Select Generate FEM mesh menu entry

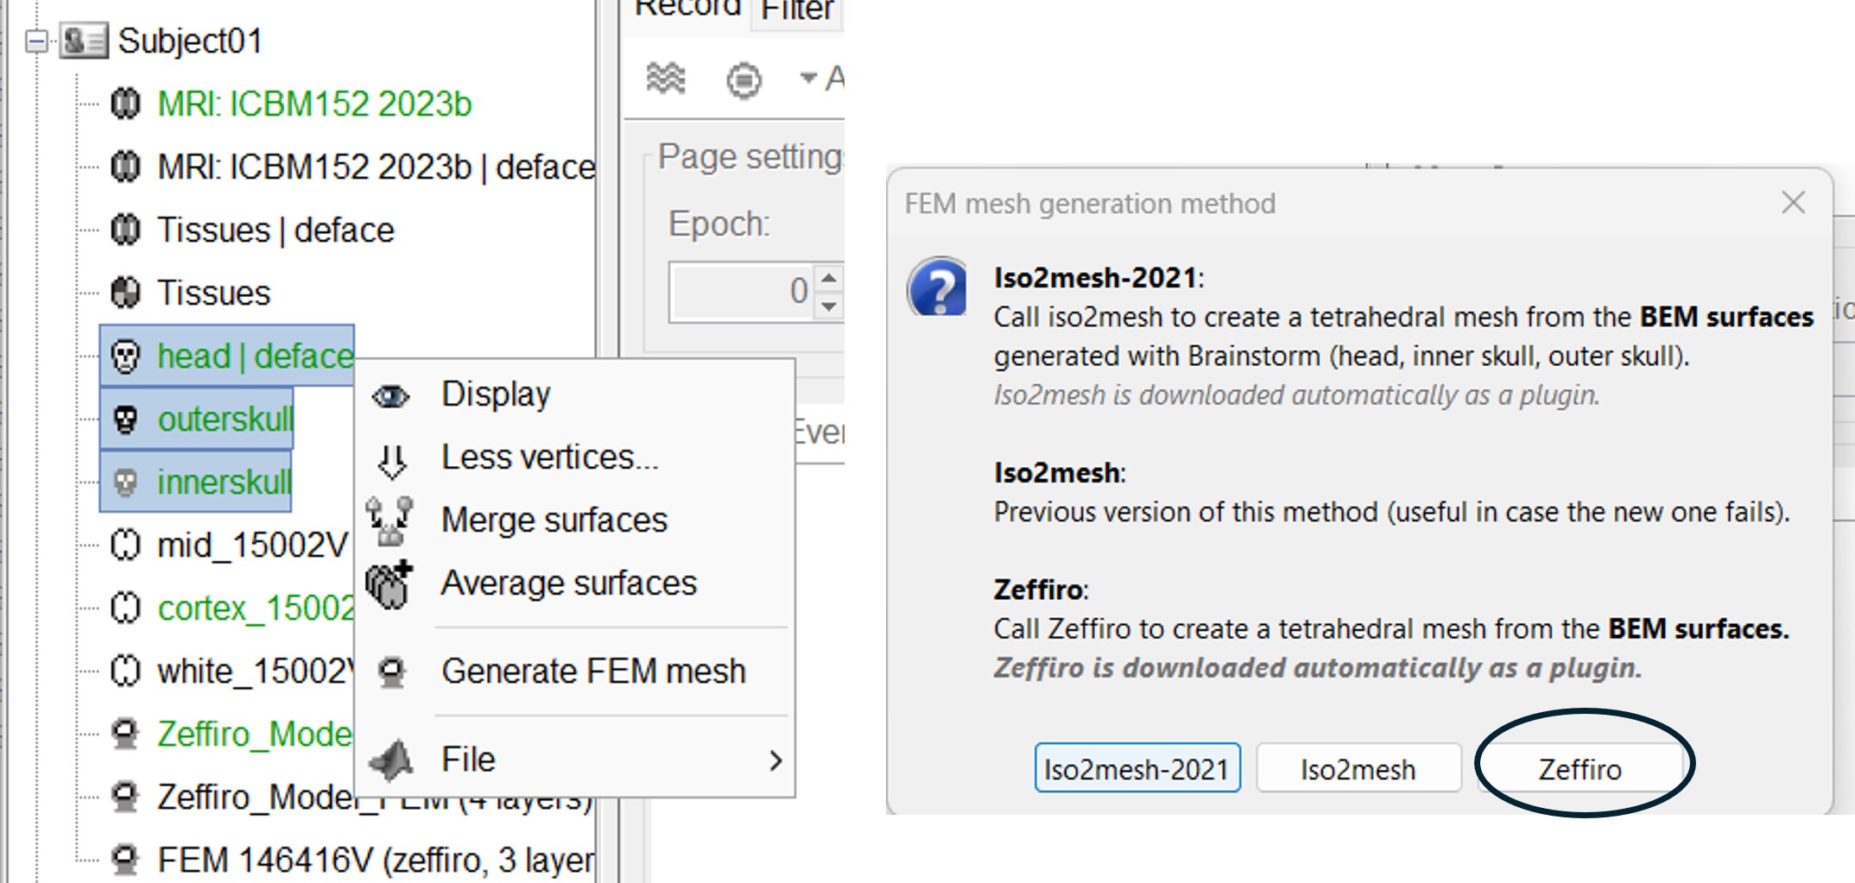click(x=592, y=672)
